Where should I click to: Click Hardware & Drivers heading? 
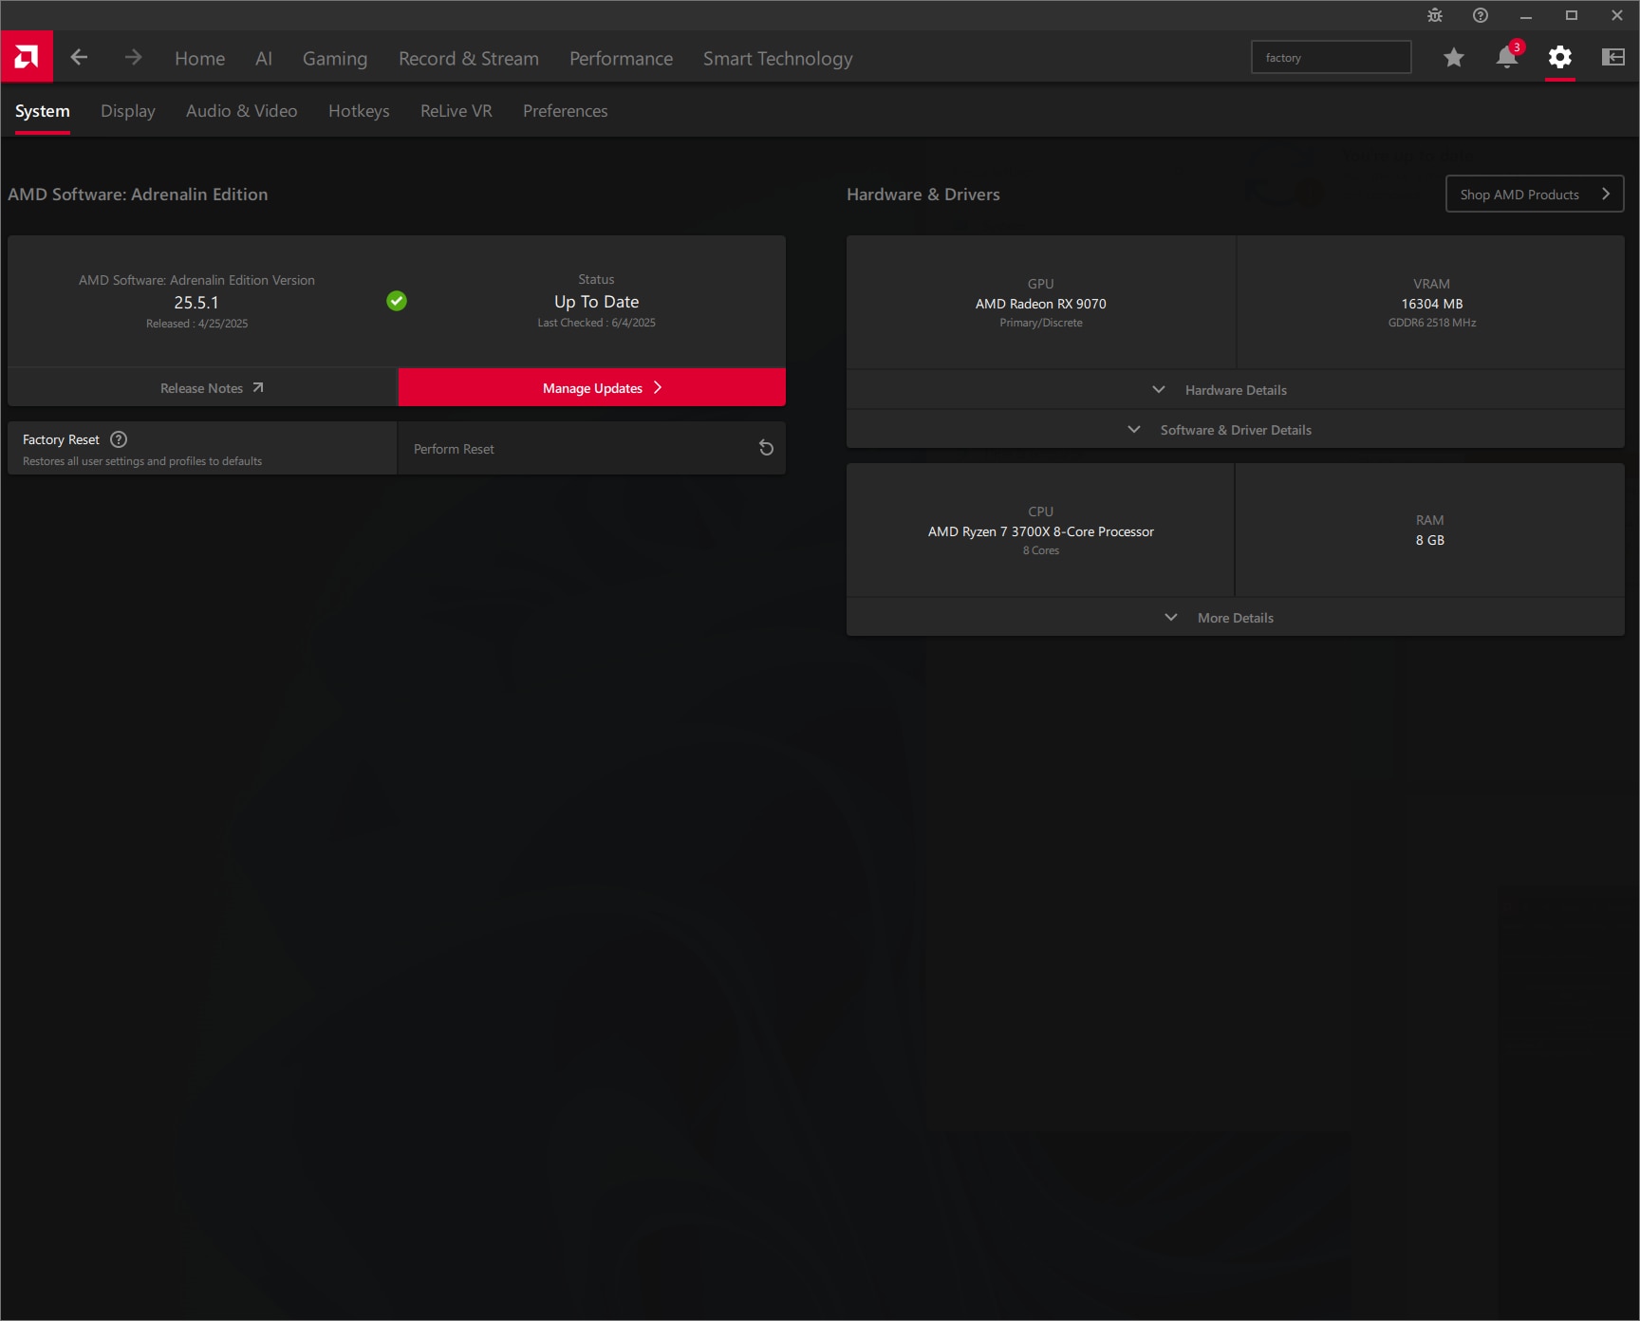click(923, 194)
